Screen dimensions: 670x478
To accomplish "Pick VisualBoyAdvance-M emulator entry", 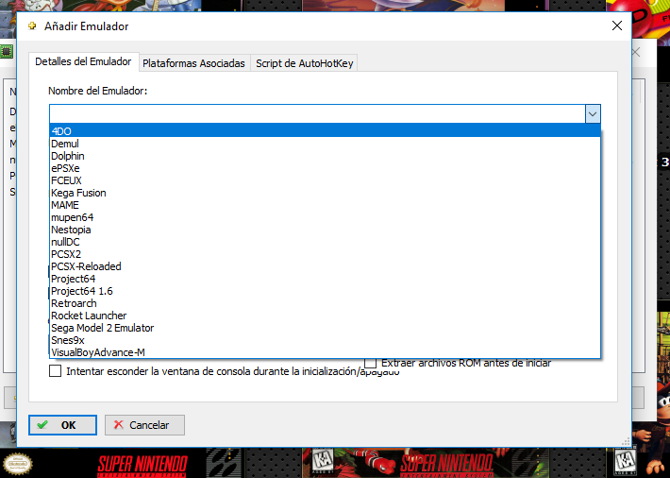I will pyautogui.click(x=325, y=352).
